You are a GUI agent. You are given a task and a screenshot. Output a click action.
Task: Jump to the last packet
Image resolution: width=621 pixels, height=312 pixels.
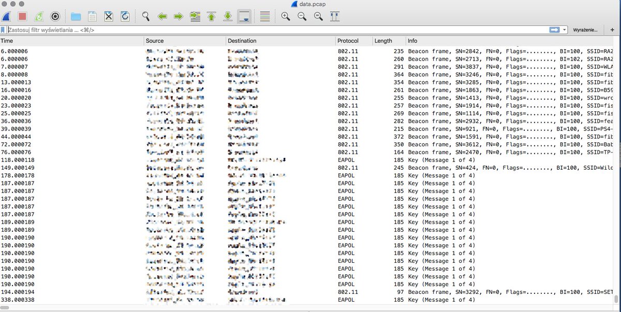tap(228, 17)
